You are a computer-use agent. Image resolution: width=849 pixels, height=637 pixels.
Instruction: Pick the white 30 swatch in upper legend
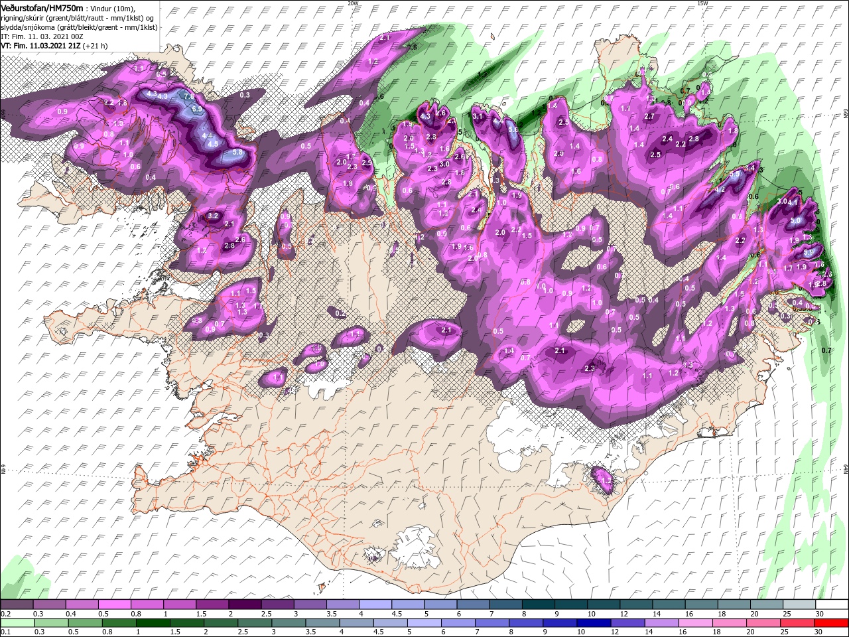pos(832,604)
